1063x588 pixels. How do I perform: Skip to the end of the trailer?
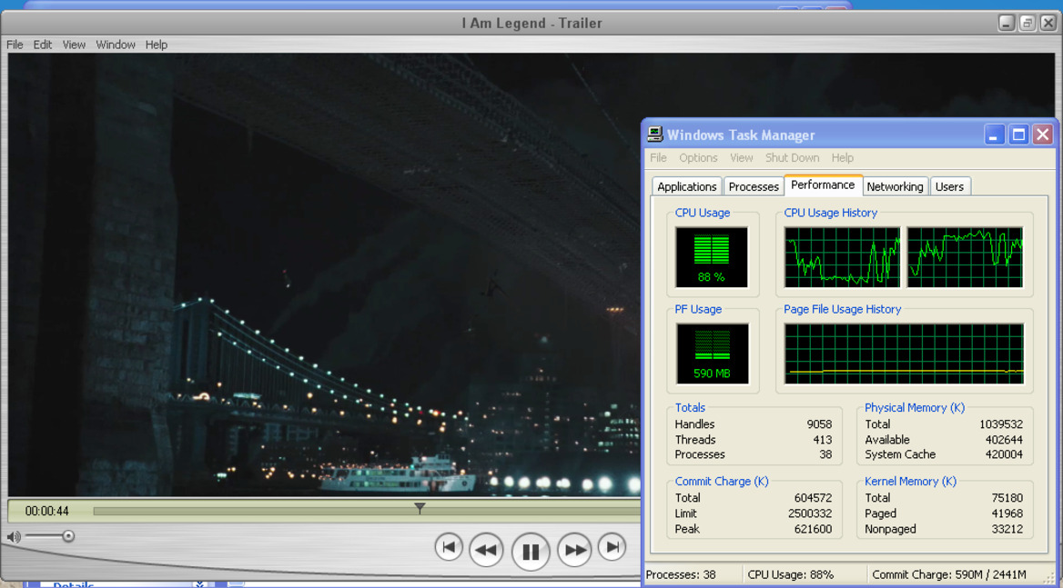point(612,547)
